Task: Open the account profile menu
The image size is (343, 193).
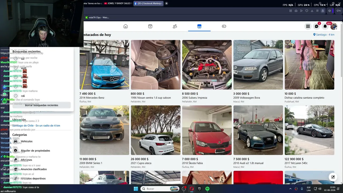Action: (x=334, y=26)
